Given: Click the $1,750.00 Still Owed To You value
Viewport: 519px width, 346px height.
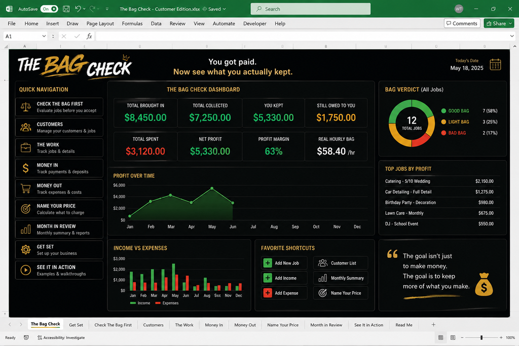Looking at the screenshot, I should [x=336, y=118].
